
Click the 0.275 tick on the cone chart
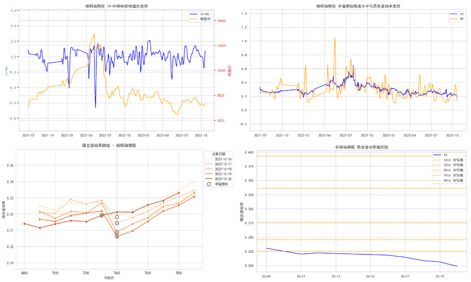click(249, 224)
